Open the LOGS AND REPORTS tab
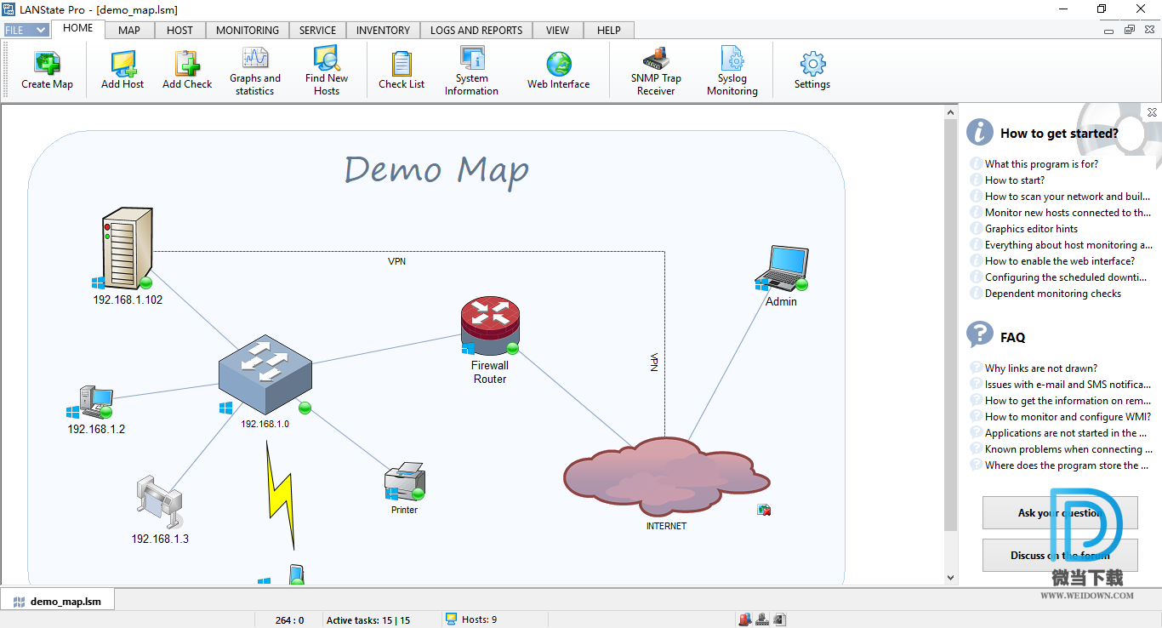 tap(476, 30)
